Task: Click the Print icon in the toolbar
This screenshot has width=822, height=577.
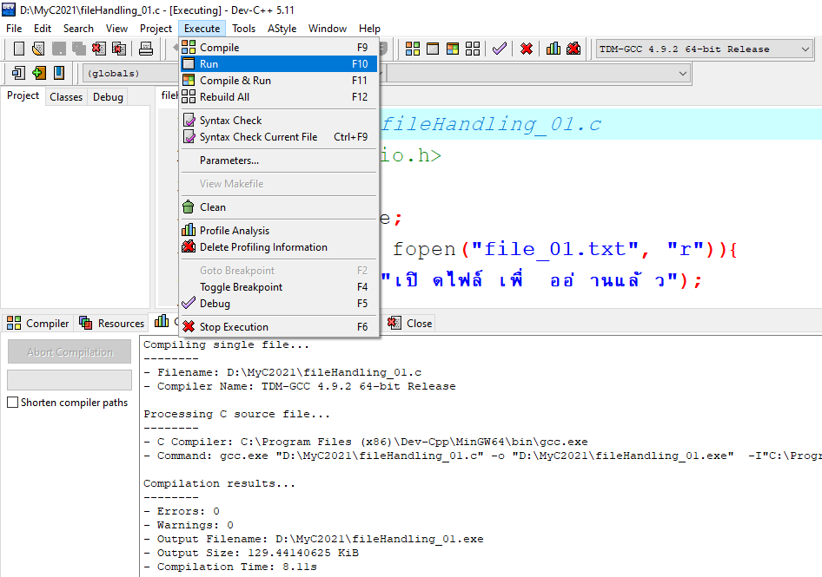Action: click(144, 49)
